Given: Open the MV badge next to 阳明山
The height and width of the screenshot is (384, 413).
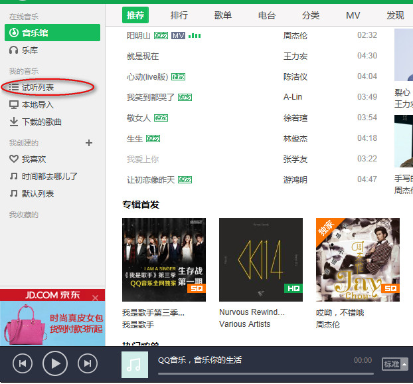Looking at the screenshot, I should (x=178, y=35).
